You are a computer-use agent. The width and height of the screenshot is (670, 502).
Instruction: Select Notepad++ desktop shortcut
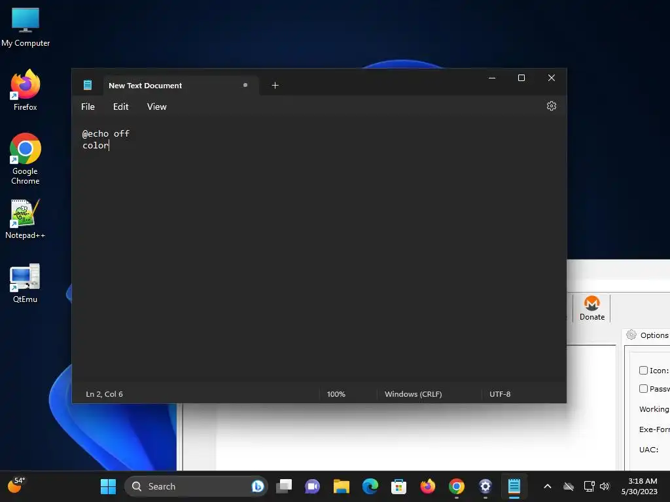tap(26, 219)
